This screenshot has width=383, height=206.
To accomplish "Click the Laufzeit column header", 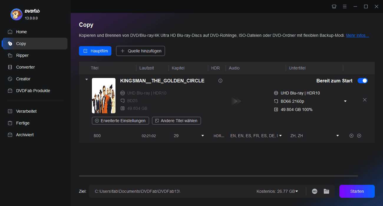I will pyautogui.click(x=147, y=68).
